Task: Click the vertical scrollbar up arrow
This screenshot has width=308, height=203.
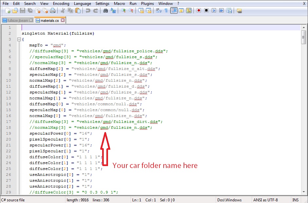Action: [x=304, y=27]
